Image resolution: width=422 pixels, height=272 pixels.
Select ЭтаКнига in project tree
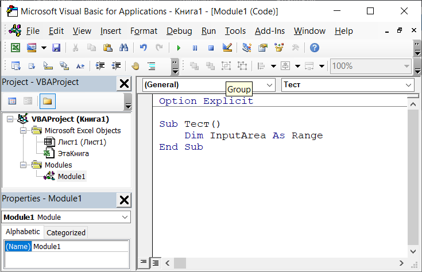[x=73, y=154]
